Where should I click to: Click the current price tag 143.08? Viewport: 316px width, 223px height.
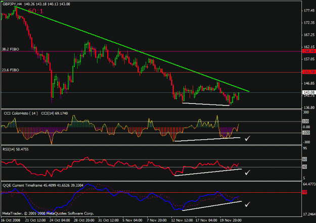(309, 92)
